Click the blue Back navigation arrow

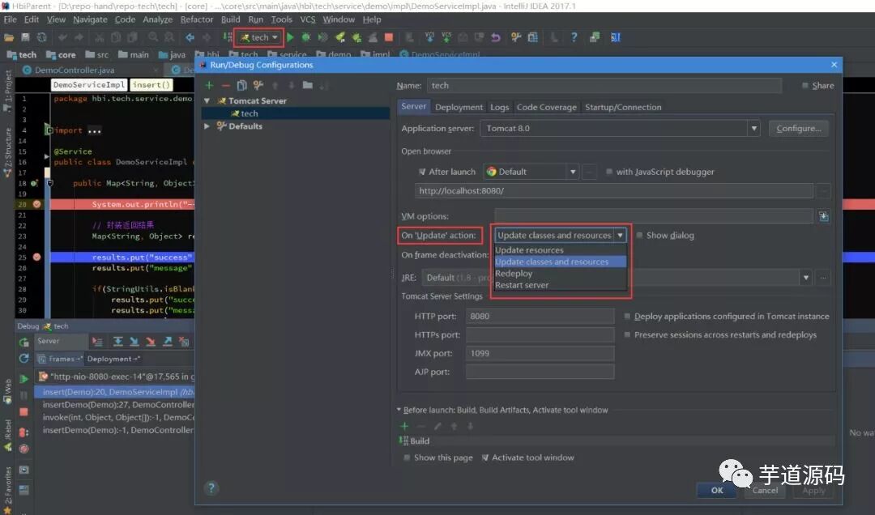(x=190, y=37)
